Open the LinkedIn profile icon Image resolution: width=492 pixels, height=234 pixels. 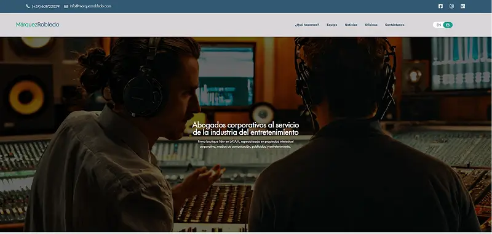[462, 6]
